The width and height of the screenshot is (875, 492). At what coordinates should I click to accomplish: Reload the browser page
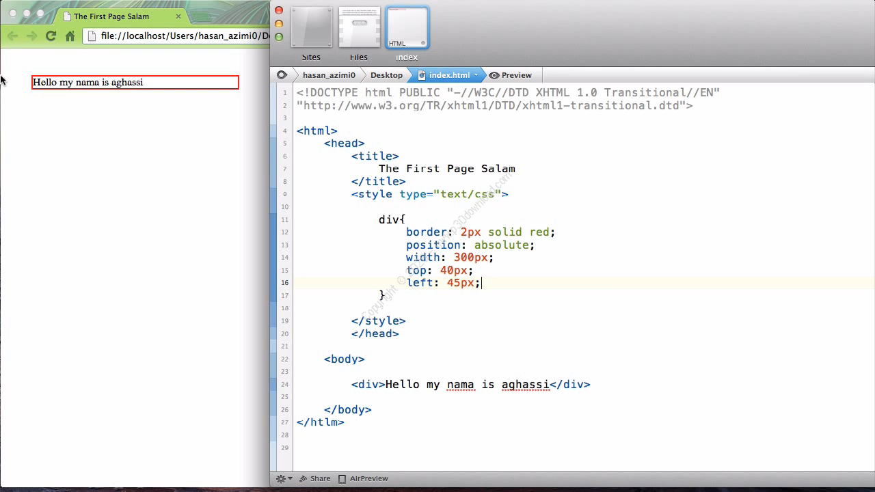click(x=51, y=36)
